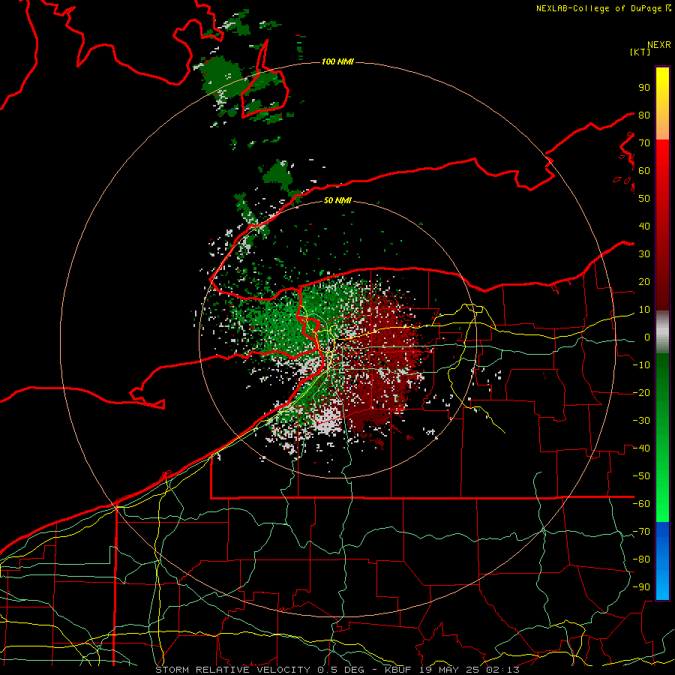The width and height of the screenshot is (675, 675).
Task: Click the "50 NMI" range ring label
Action: click(337, 200)
